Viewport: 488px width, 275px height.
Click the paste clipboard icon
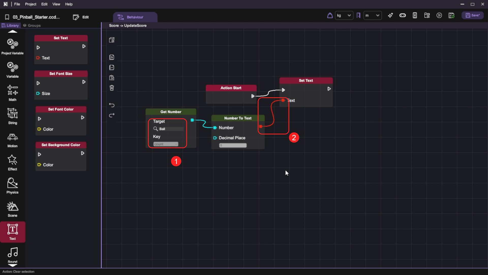point(112,78)
